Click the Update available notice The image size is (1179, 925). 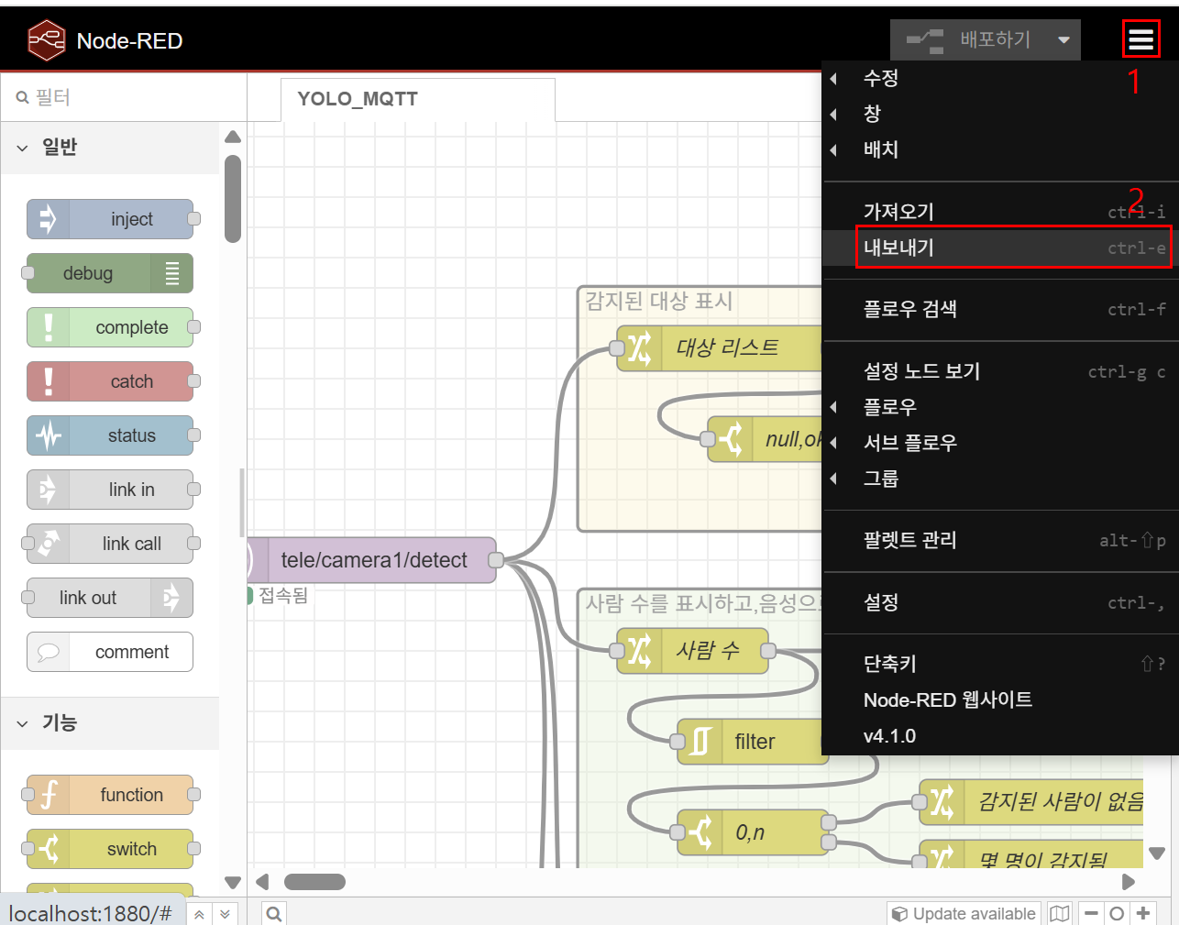(964, 913)
